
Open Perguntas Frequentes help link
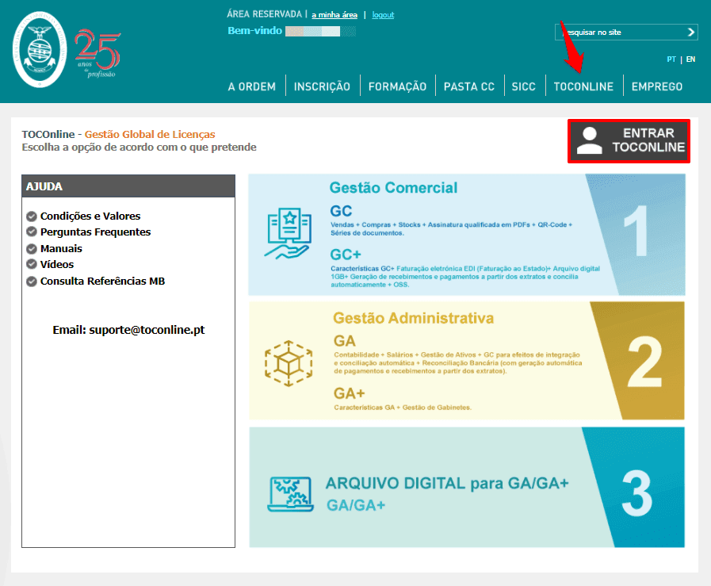[x=95, y=232]
